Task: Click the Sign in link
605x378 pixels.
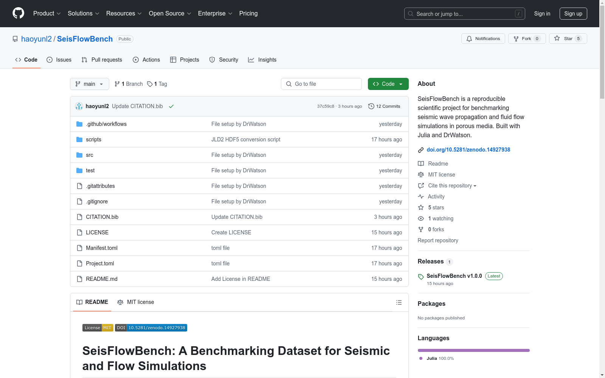Action: (542, 14)
